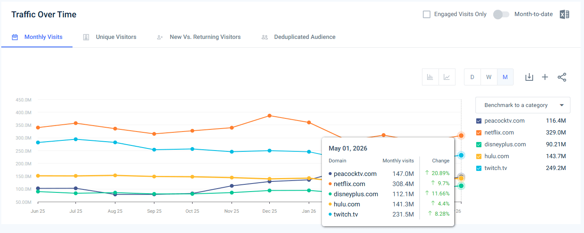Uncheck hulu.com legend checkbox
This screenshot has height=233, width=584.
(479, 156)
